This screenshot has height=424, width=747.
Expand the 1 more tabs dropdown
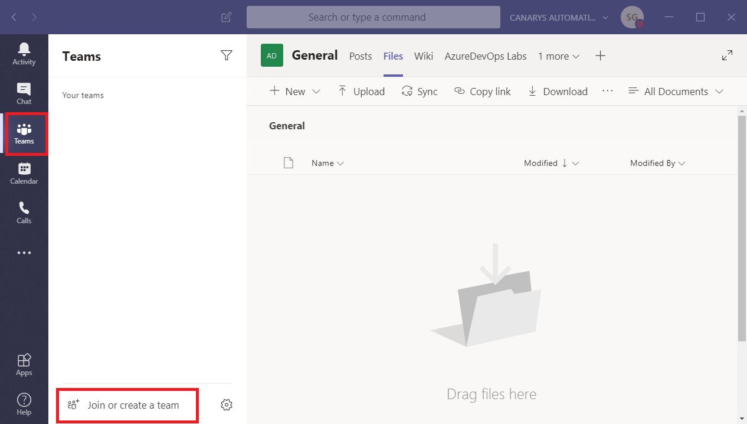click(559, 56)
